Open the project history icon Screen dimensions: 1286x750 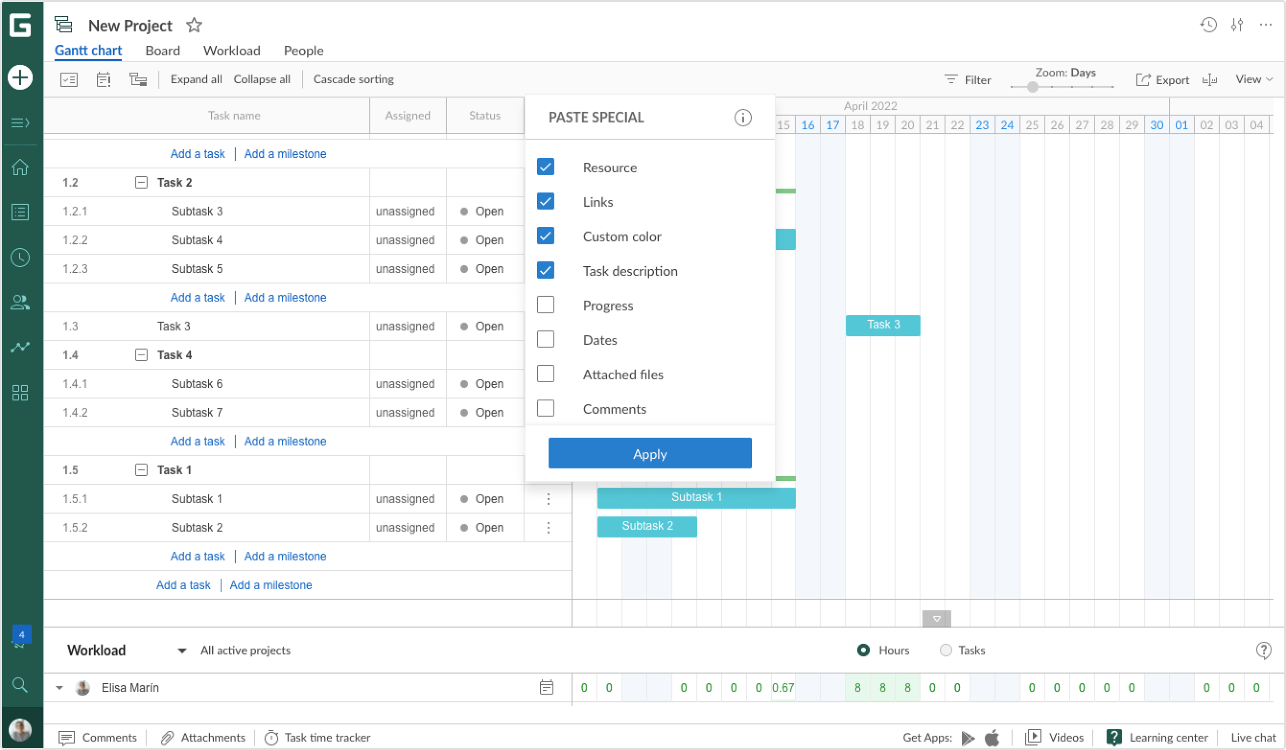pos(1208,25)
